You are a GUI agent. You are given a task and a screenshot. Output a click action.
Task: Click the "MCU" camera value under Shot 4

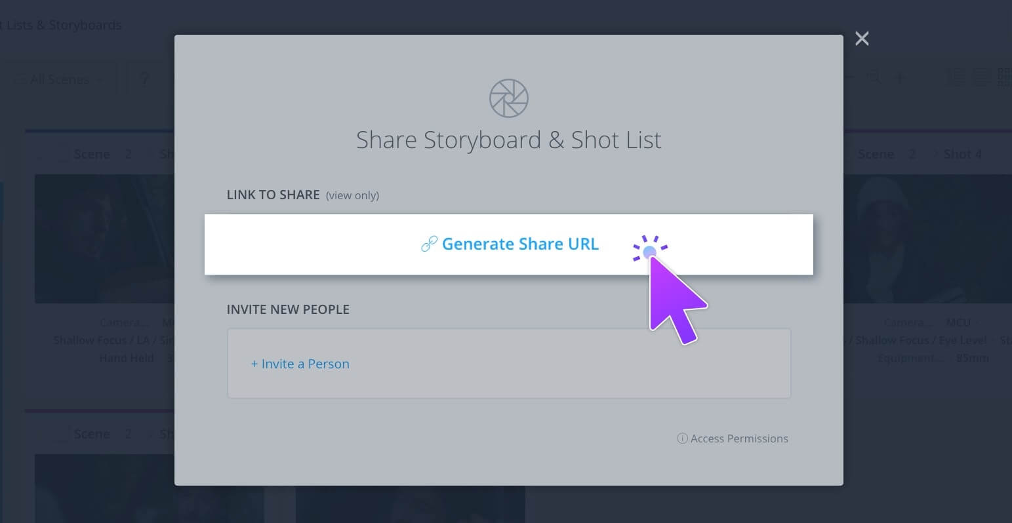pyautogui.click(x=958, y=322)
